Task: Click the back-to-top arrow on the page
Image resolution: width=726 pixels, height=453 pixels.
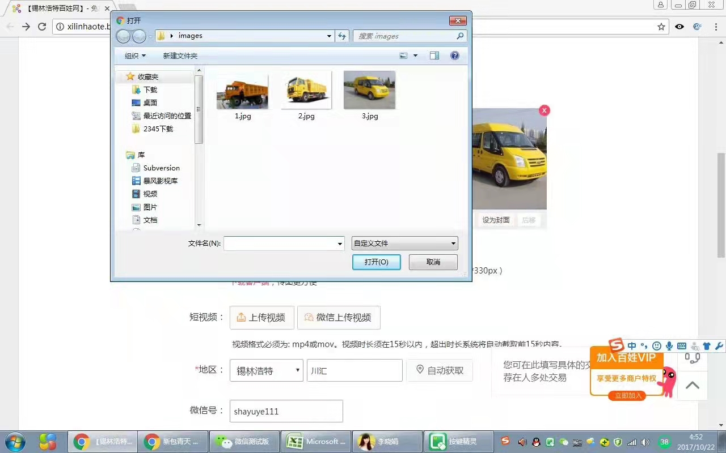Action: point(693,386)
